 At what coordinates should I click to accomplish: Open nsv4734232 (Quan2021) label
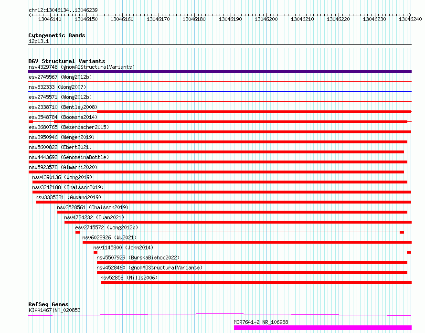(x=94, y=217)
